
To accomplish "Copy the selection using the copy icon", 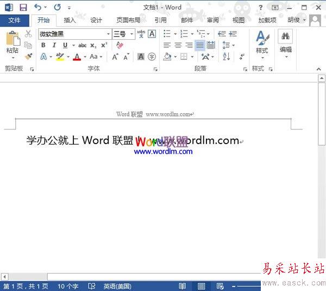I will click(x=28, y=45).
